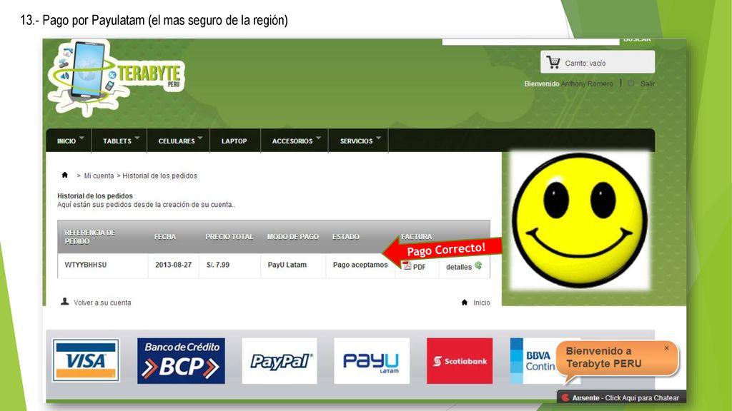Expand the ACCESORIOS menu arrow
The image size is (732, 411).
click(318, 138)
